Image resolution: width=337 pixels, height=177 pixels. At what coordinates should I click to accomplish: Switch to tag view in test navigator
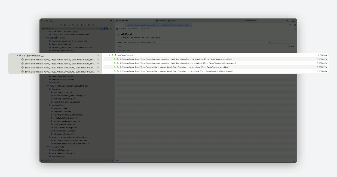coord(111,29)
